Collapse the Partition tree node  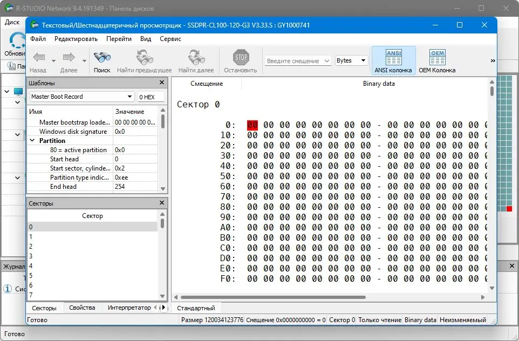(32, 140)
